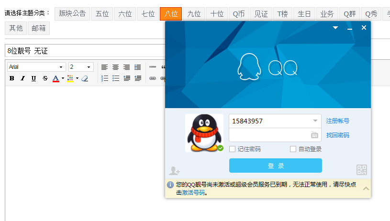Clear formatting with the eraser icon
The image size is (390, 221).
click(85, 78)
